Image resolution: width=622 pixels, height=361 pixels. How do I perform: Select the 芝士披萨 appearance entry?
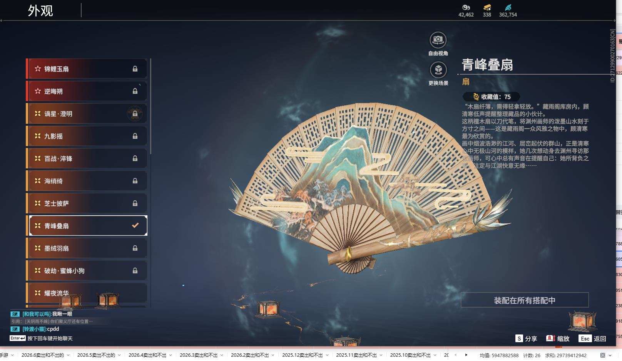(87, 203)
